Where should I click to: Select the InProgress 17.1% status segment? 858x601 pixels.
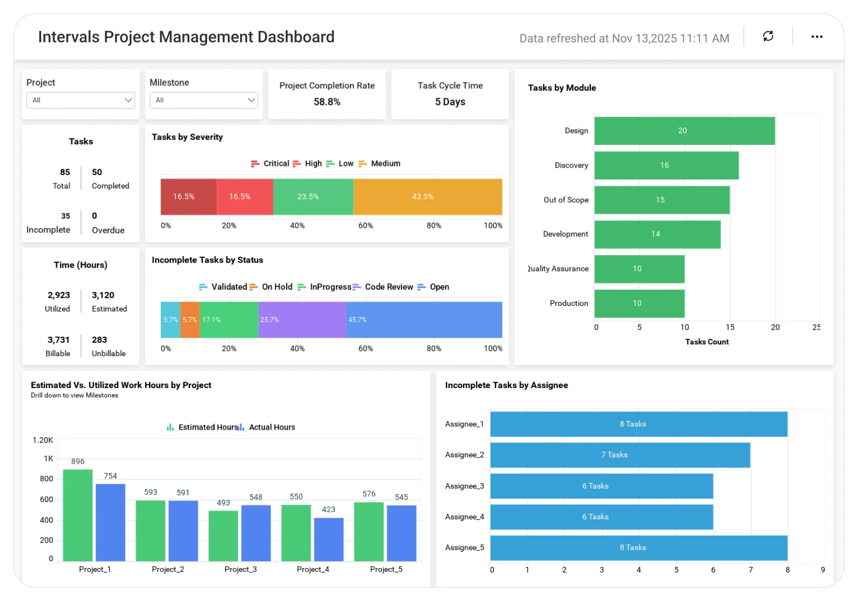[229, 319]
